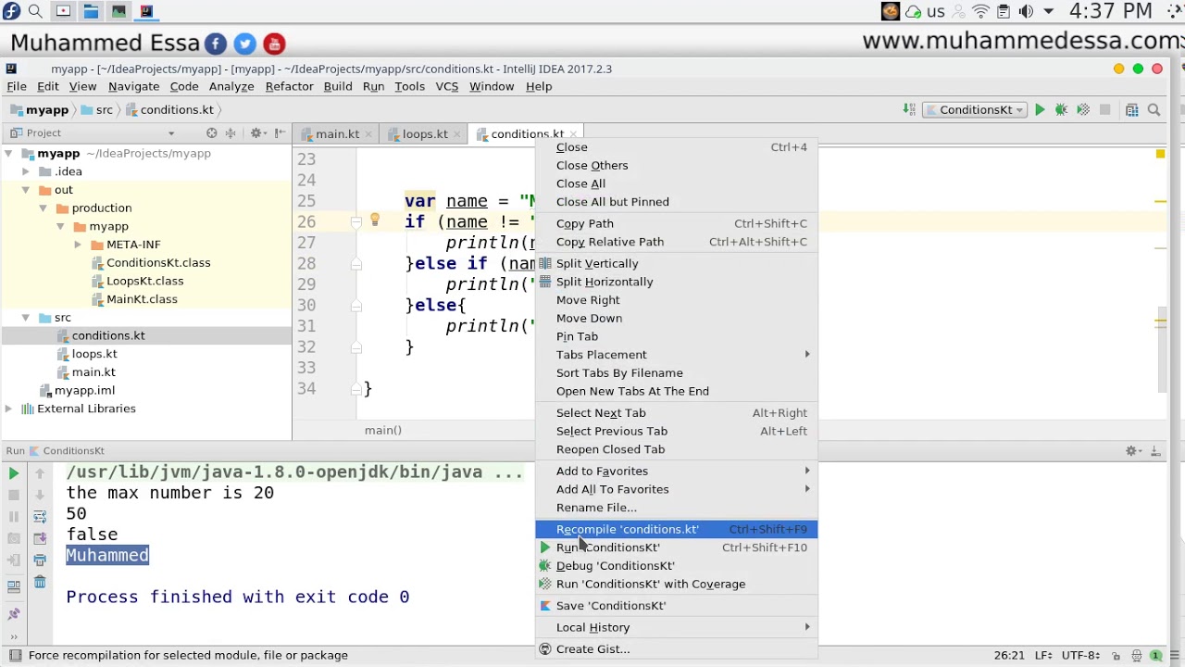
Task: Hide the Run tool window
Action: 1155,451
